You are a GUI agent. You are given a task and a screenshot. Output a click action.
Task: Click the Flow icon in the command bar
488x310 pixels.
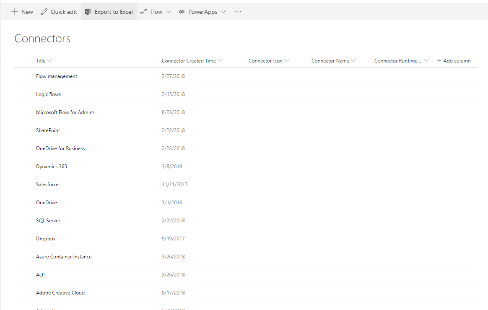144,12
